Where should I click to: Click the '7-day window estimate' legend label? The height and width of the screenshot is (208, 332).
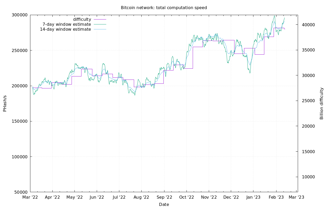67,24
